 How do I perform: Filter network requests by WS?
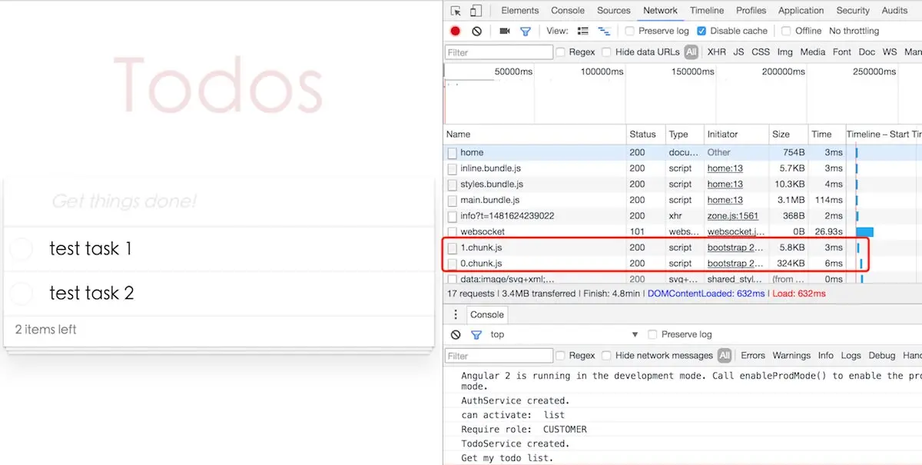[890, 52]
